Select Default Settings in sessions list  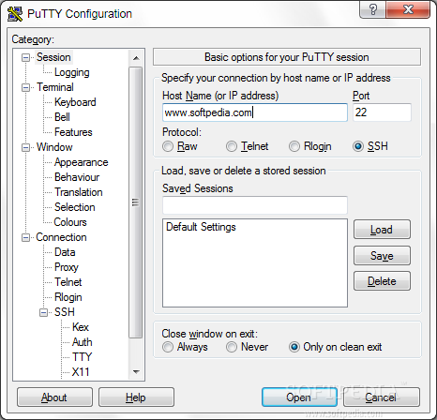pyautogui.click(x=201, y=227)
